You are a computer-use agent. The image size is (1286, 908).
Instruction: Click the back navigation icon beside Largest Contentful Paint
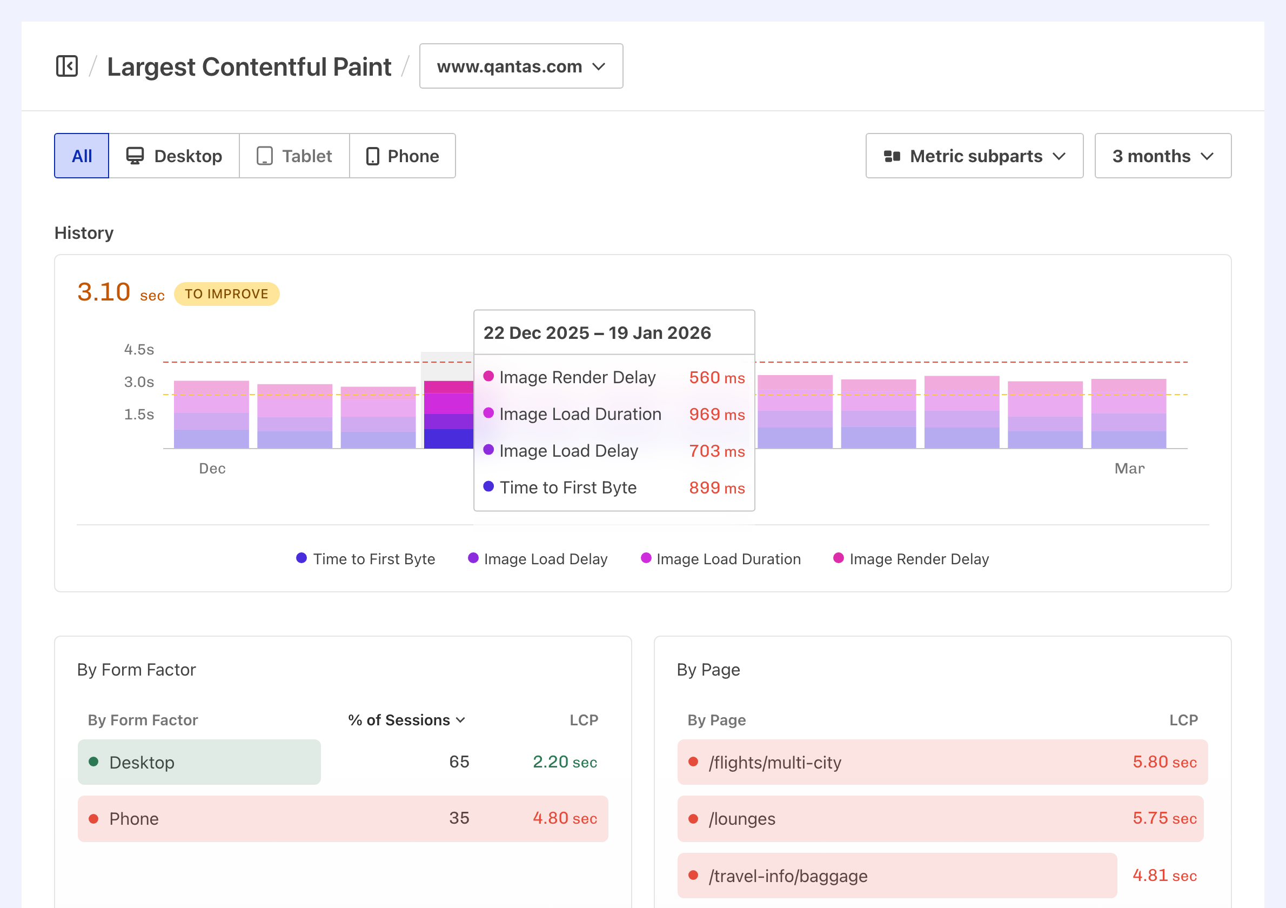[x=66, y=66]
